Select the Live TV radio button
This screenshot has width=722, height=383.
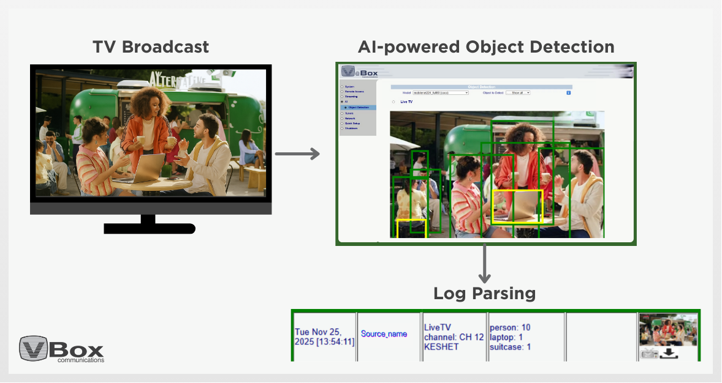point(393,102)
